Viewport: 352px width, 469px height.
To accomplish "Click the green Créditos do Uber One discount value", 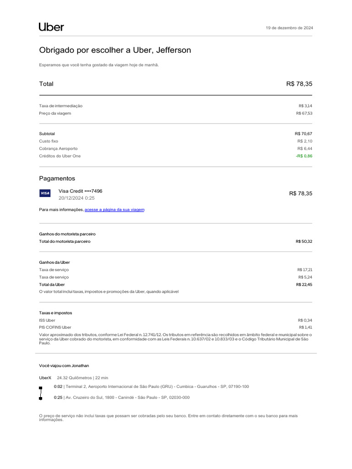I will pos(304,156).
